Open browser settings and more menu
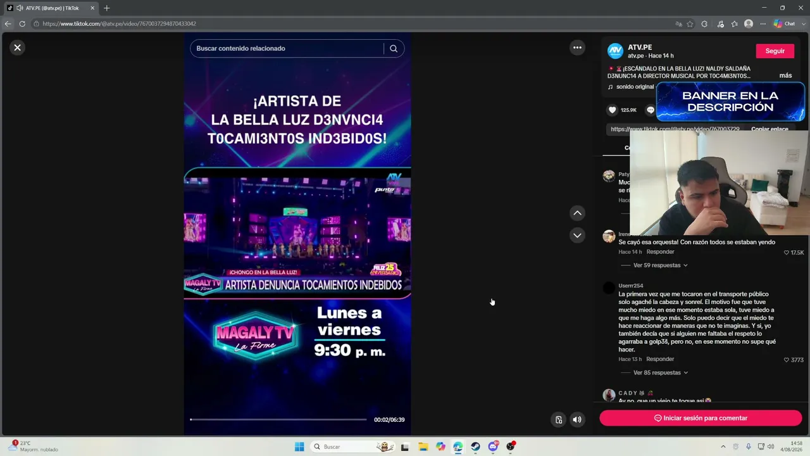Viewport: 810px width, 456px height. (x=763, y=24)
